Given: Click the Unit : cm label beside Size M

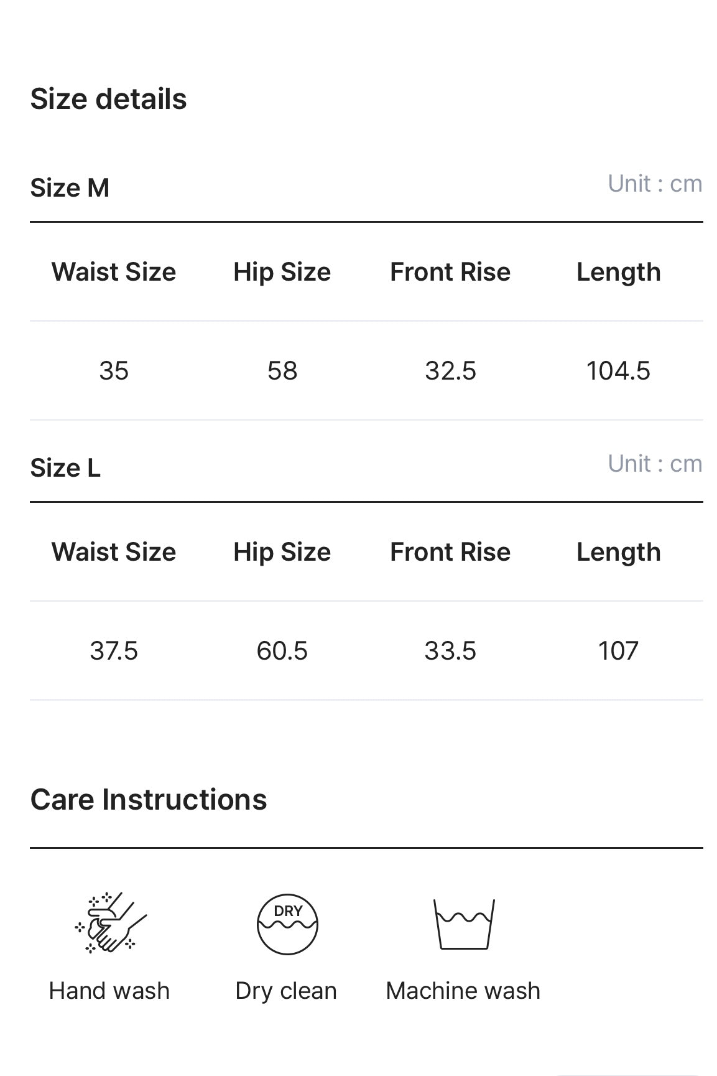Looking at the screenshot, I should 655,184.
